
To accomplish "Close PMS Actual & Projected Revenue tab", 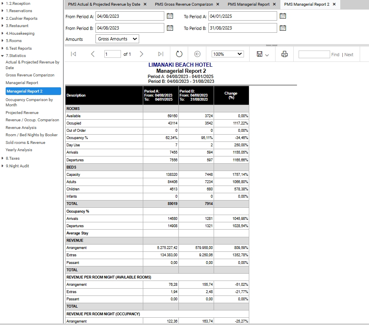I will [145, 4].
